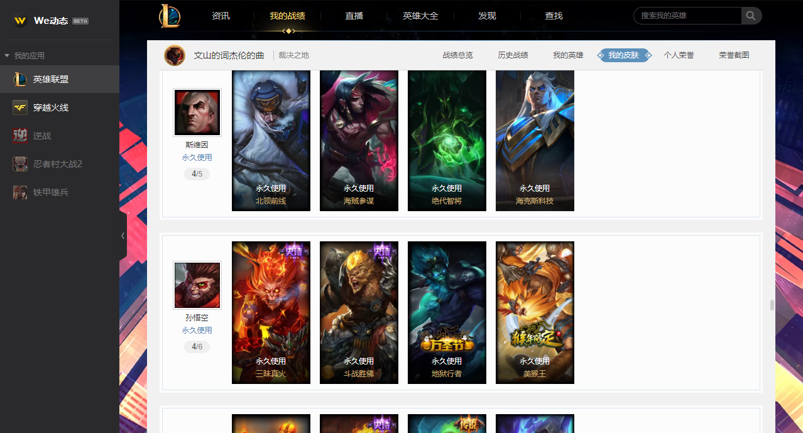Click the League of Legends logo icon

click(x=170, y=16)
